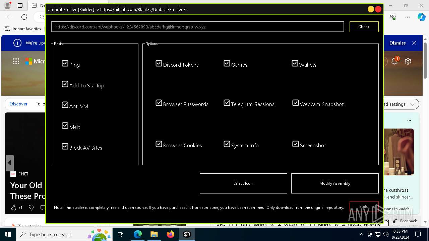429x241 pixels.
Task: Open notifications bell on Edge page
Action: [x=394, y=61]
